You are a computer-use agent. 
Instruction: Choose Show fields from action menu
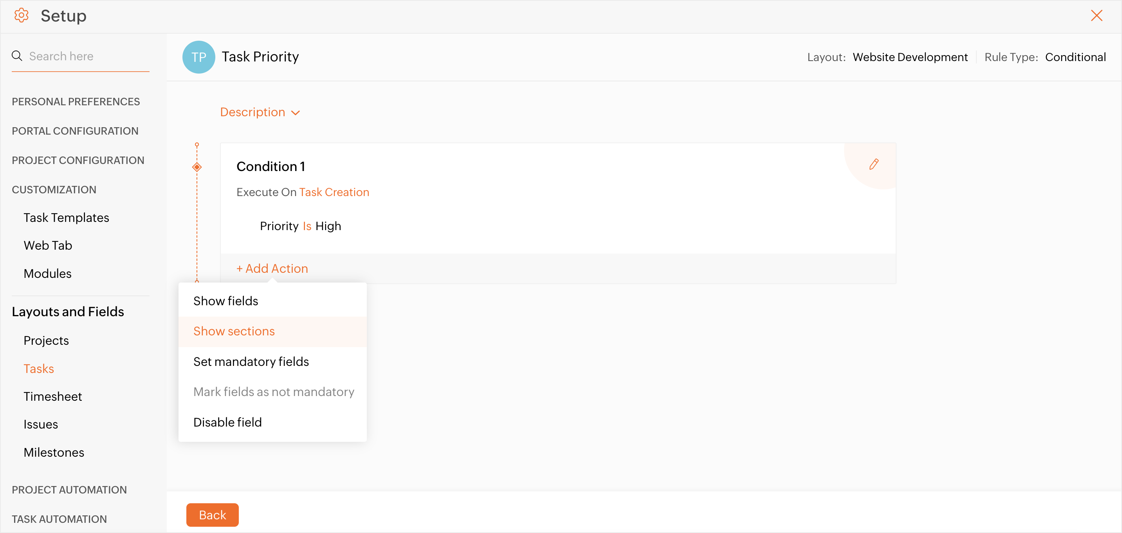pyautogui.click(x=225, y=301)
